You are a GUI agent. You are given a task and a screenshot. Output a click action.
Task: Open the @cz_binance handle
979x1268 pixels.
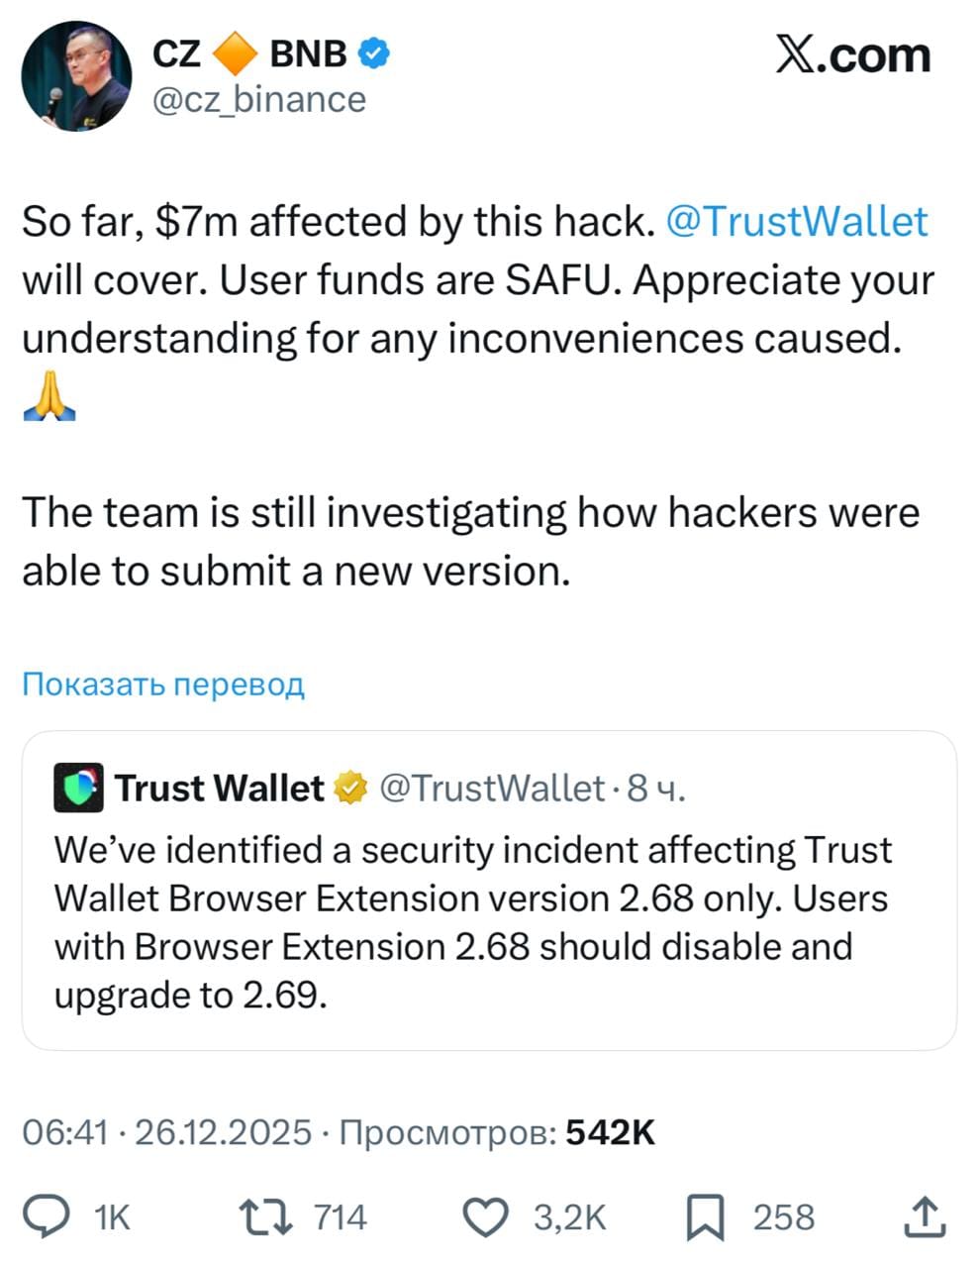coord(258,99)
